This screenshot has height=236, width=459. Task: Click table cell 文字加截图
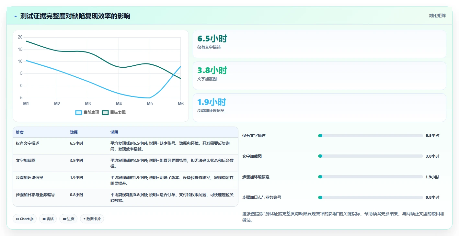pyautogui.click(x=26, y=160)
